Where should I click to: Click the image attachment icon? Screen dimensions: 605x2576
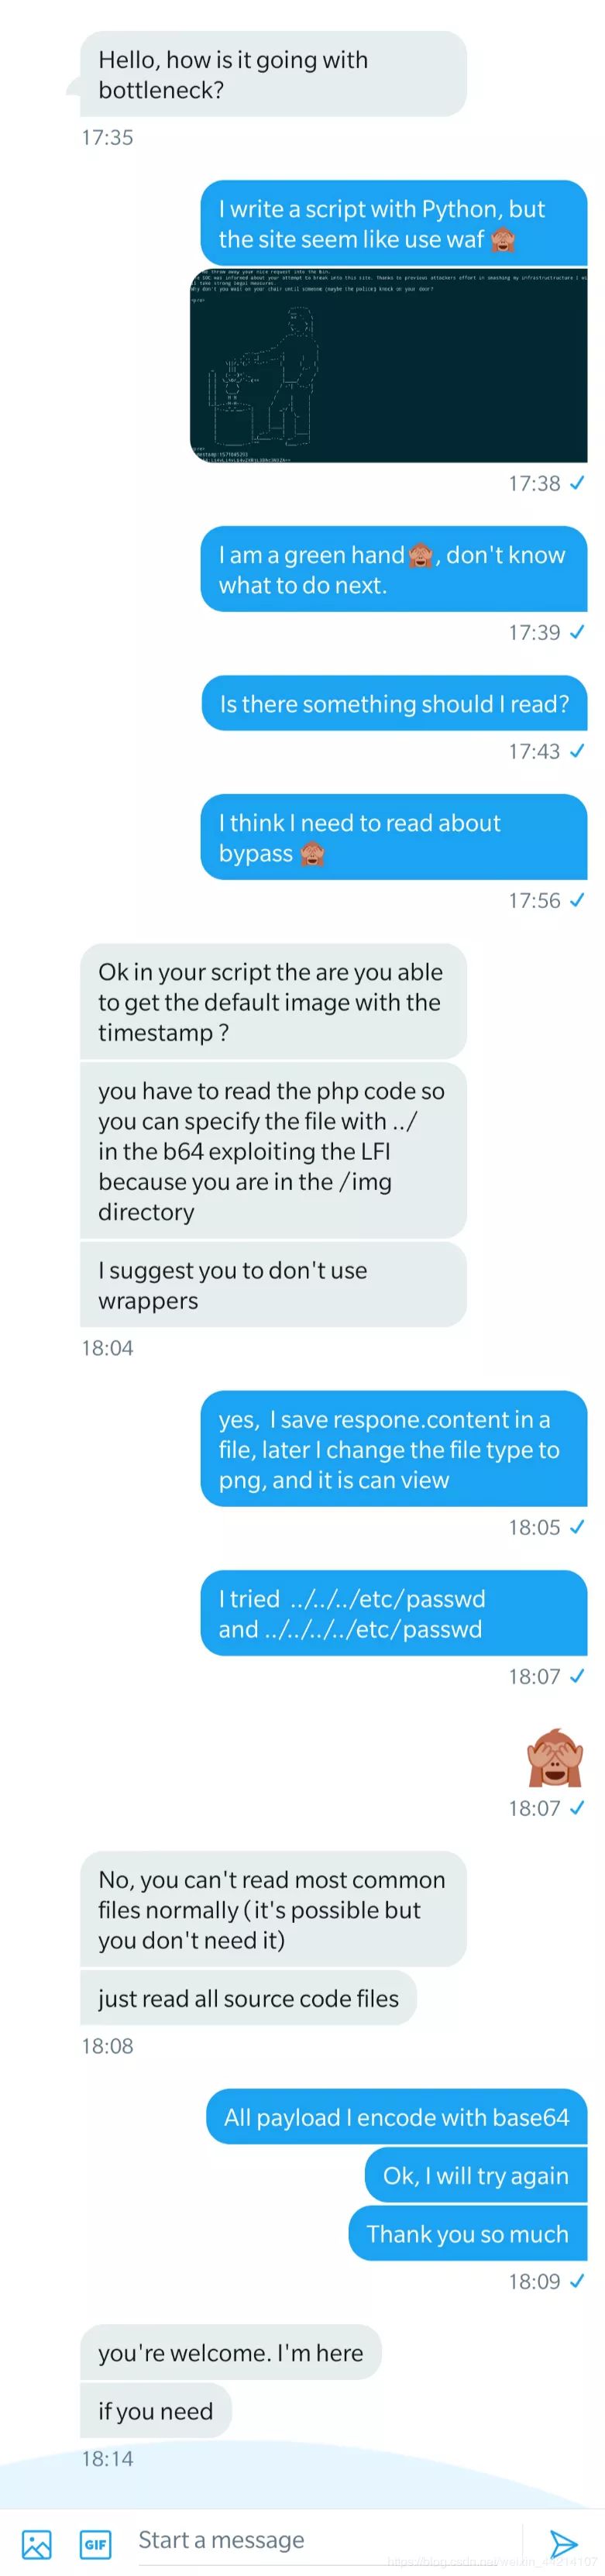(x=36, y=2543)
